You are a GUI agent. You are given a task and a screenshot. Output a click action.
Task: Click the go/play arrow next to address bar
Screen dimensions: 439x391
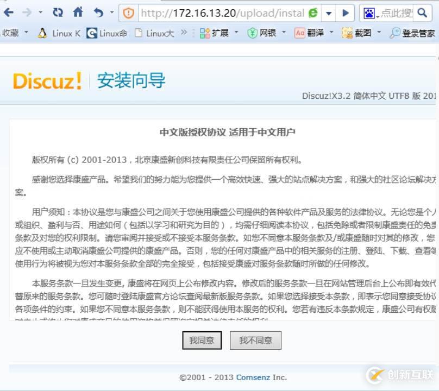346,13
